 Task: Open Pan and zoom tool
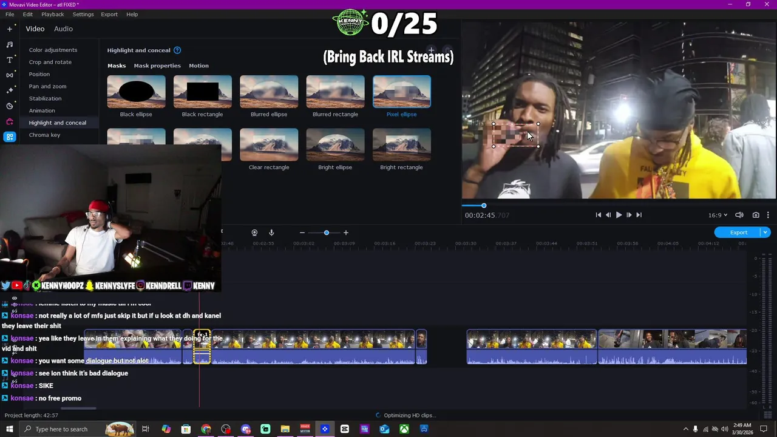[47, 86]
